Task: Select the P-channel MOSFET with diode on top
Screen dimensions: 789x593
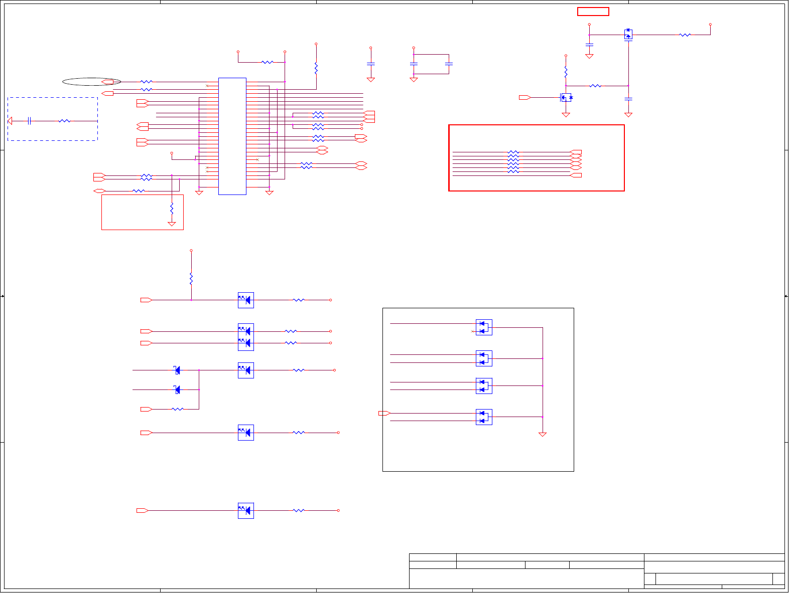Action: pos(628,34)
